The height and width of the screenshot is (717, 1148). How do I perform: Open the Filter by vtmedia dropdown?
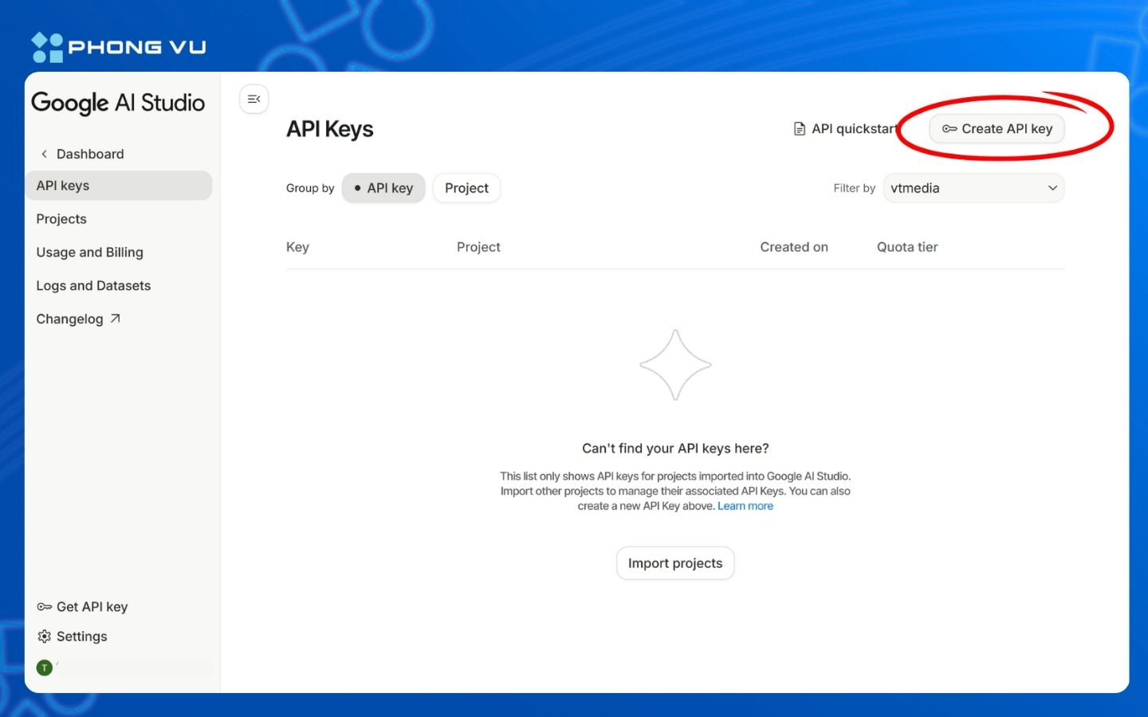(x=973, y=188)
